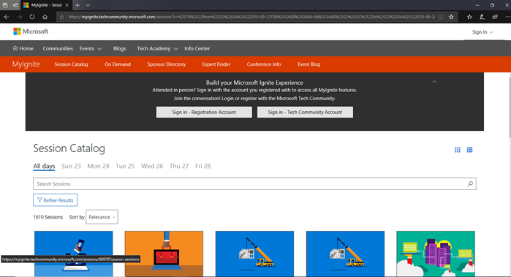Open the Session Catalog menu item

pyautogui.click(x=71, y=64)
